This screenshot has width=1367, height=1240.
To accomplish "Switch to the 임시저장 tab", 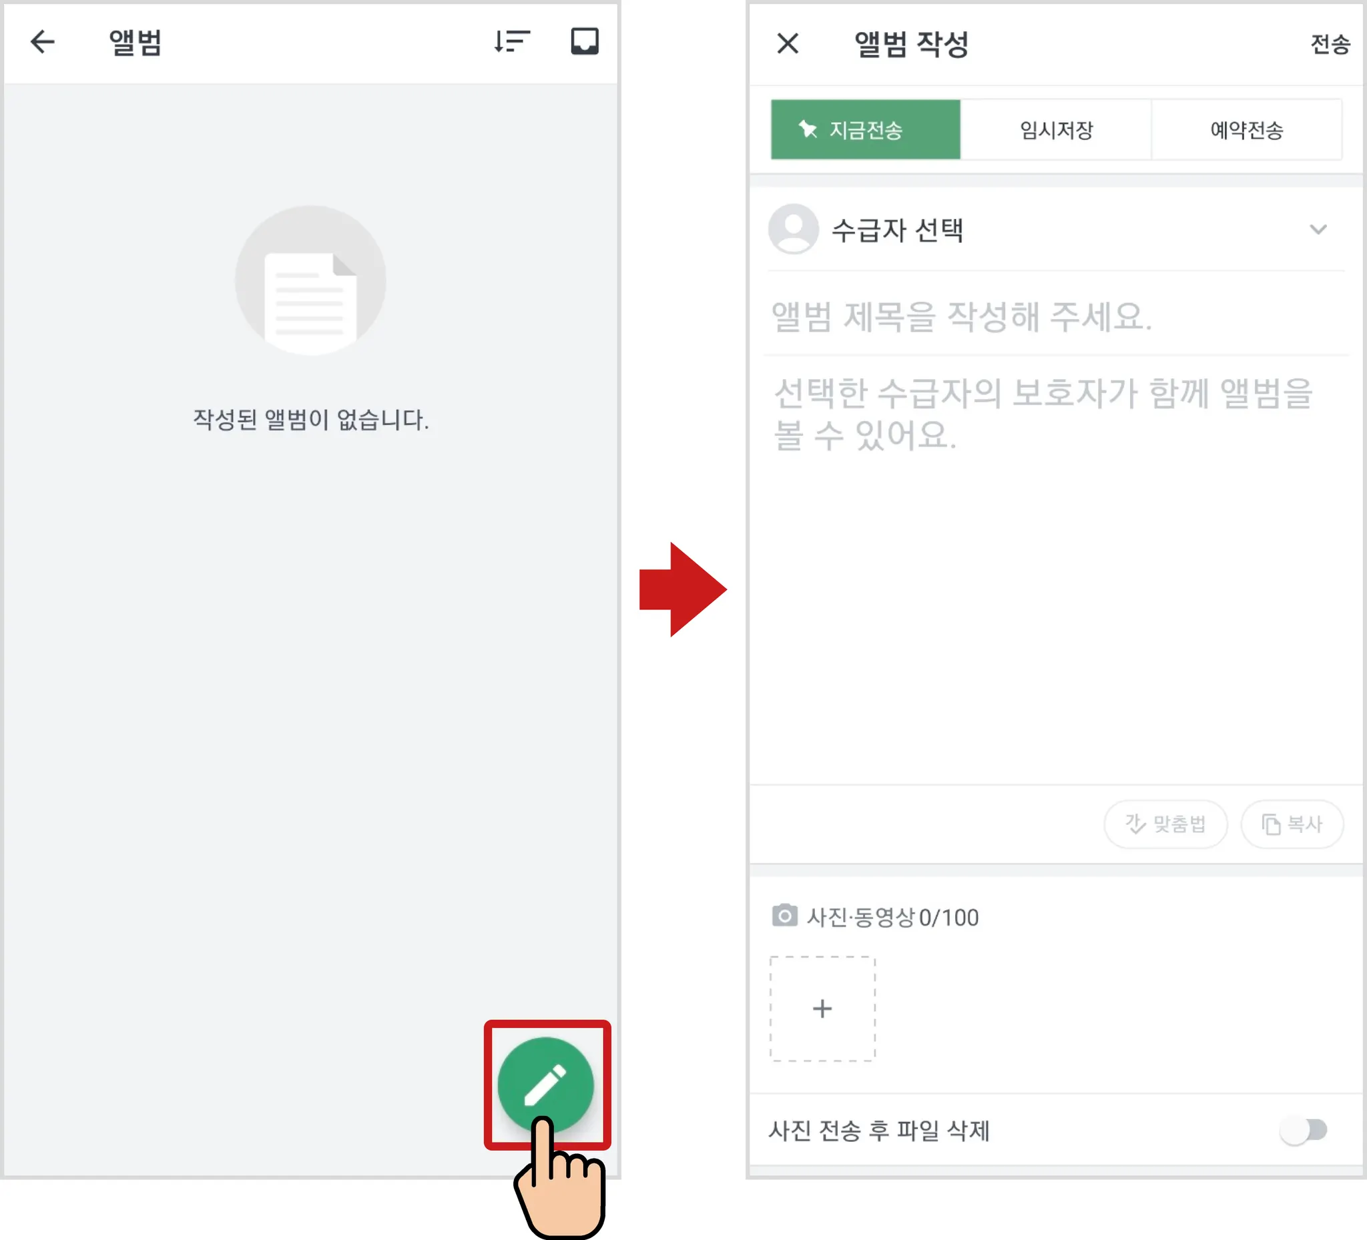I will pos(1056,129).
